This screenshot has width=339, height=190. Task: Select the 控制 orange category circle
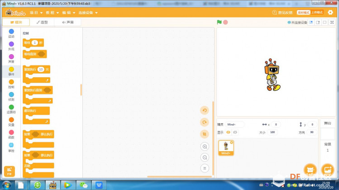coord(11,82)
